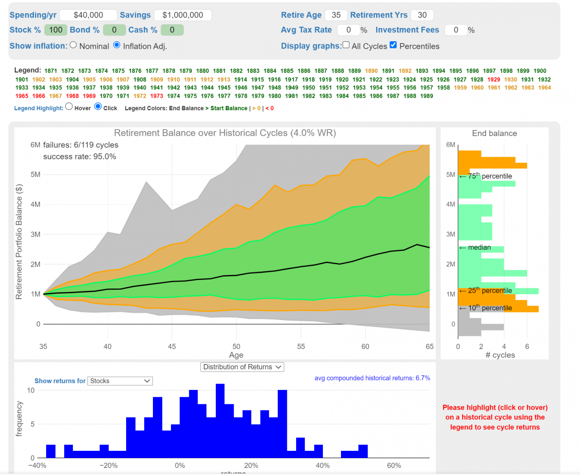Uncheck the Percentiles checkbox
Screen dimensions: 580x475
point(393,45)
